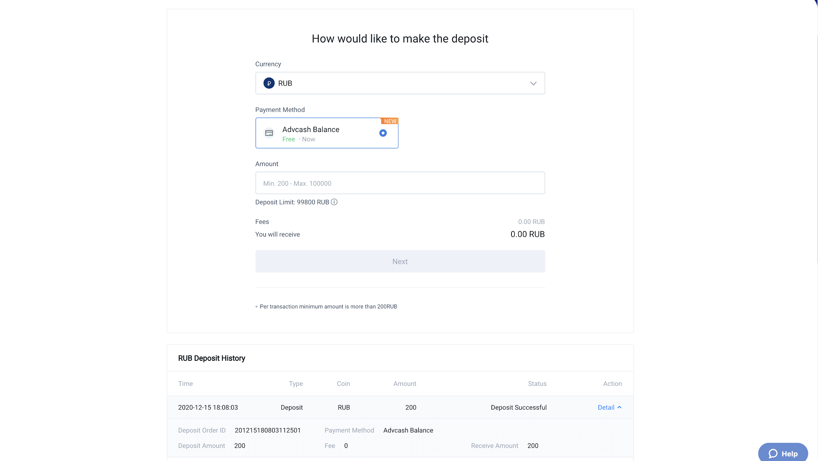Viewport: 818px width, 461px height.
Task: Click the Next button
Action: click(400, 261)
